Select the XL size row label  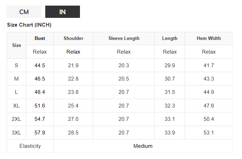pos(16,106)
